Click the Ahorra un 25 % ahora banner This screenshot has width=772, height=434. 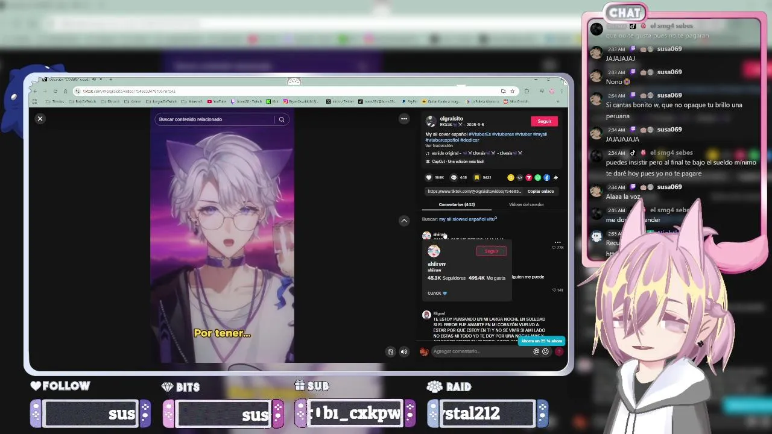541,341
